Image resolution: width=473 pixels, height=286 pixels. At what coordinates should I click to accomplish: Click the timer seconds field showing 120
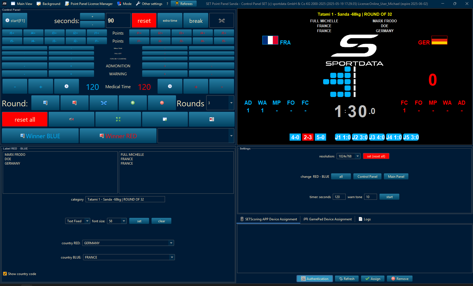(x=339, y=197)
